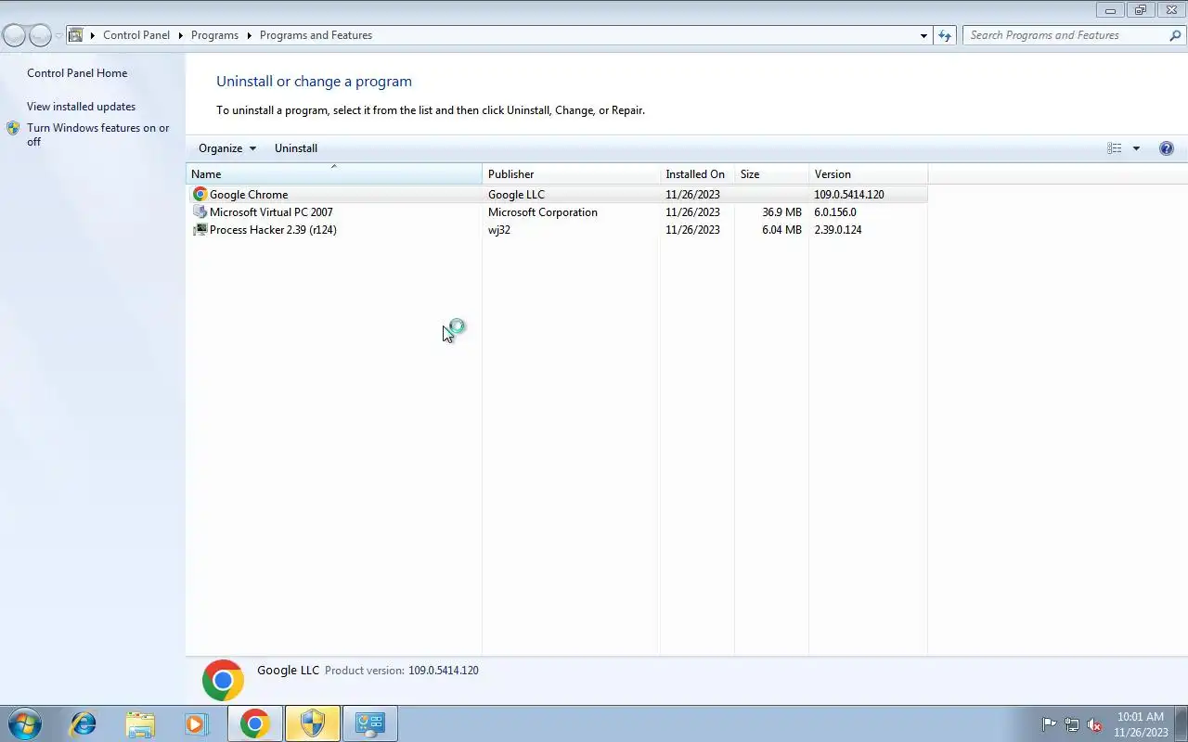1188x742 pixels.
Task: Open the recent pages dropdown arrow
Action: click(x=58, y=36)
